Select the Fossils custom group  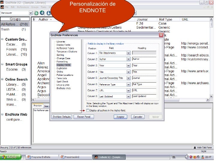pos(16,49)
